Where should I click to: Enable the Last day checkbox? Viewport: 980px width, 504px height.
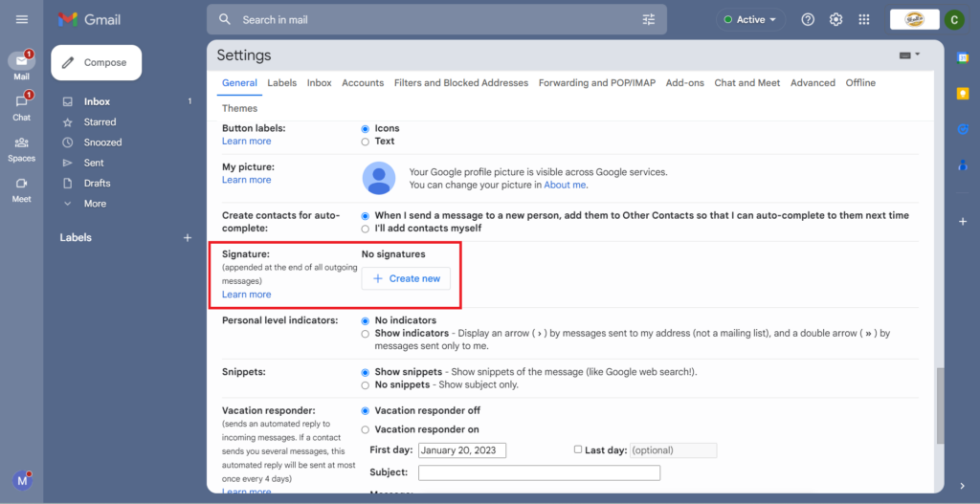[x=577, y=449]
